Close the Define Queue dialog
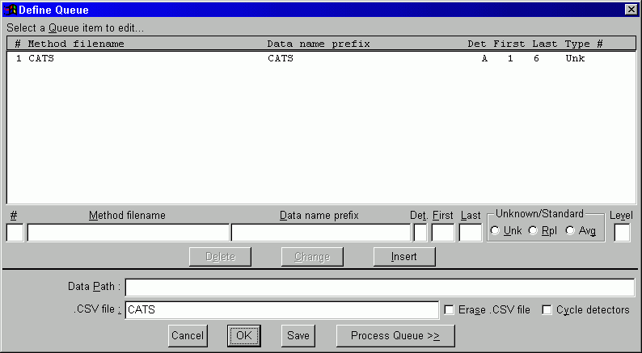642x353 pixels. (631, 10)
